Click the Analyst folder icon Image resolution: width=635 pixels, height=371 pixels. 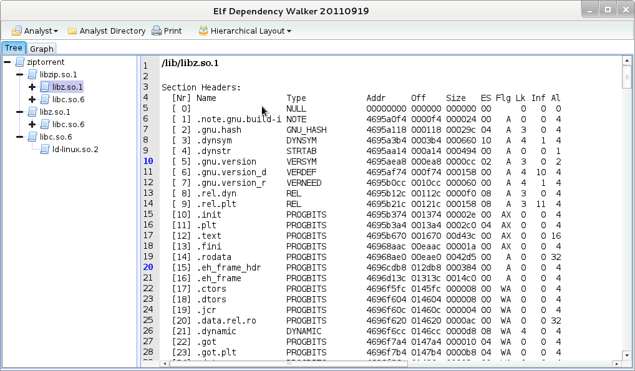click(x=17, y=31)
